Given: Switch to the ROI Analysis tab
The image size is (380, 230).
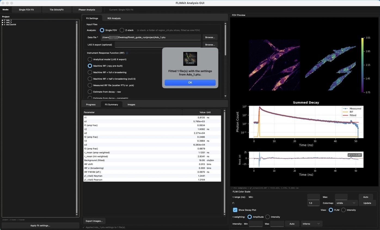Looking at the screenshot, I should click(114, 18).
